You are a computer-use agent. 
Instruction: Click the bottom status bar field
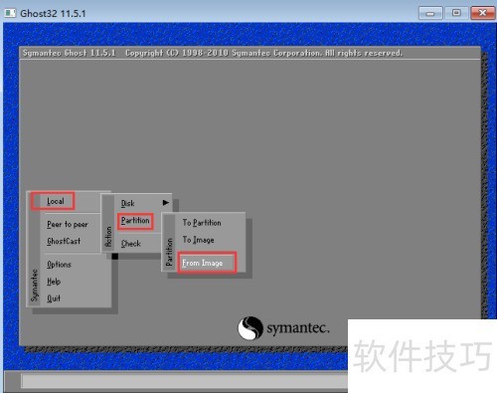185,381
